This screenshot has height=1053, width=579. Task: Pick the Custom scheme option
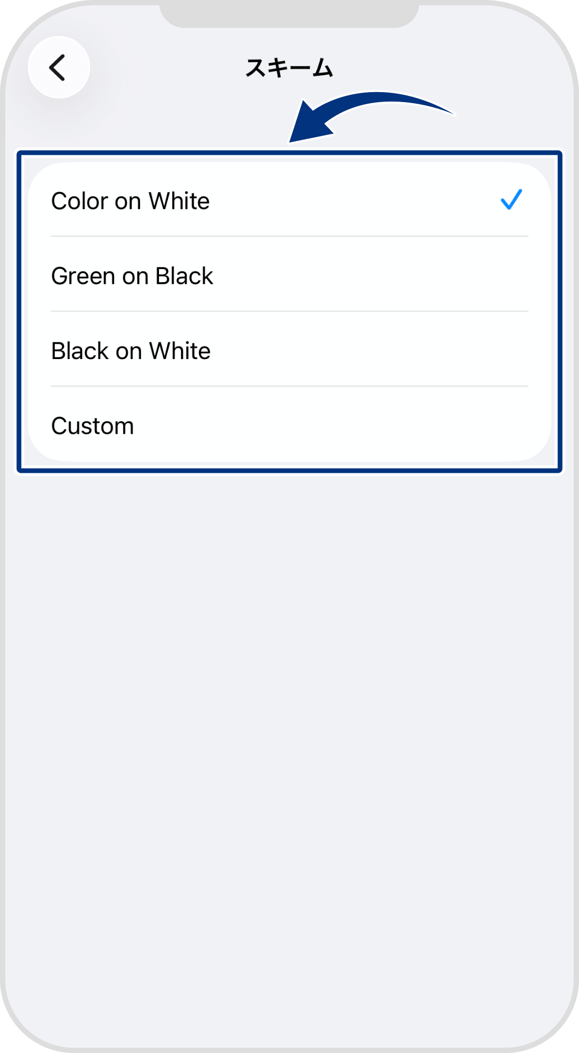[x=289, y=425]
